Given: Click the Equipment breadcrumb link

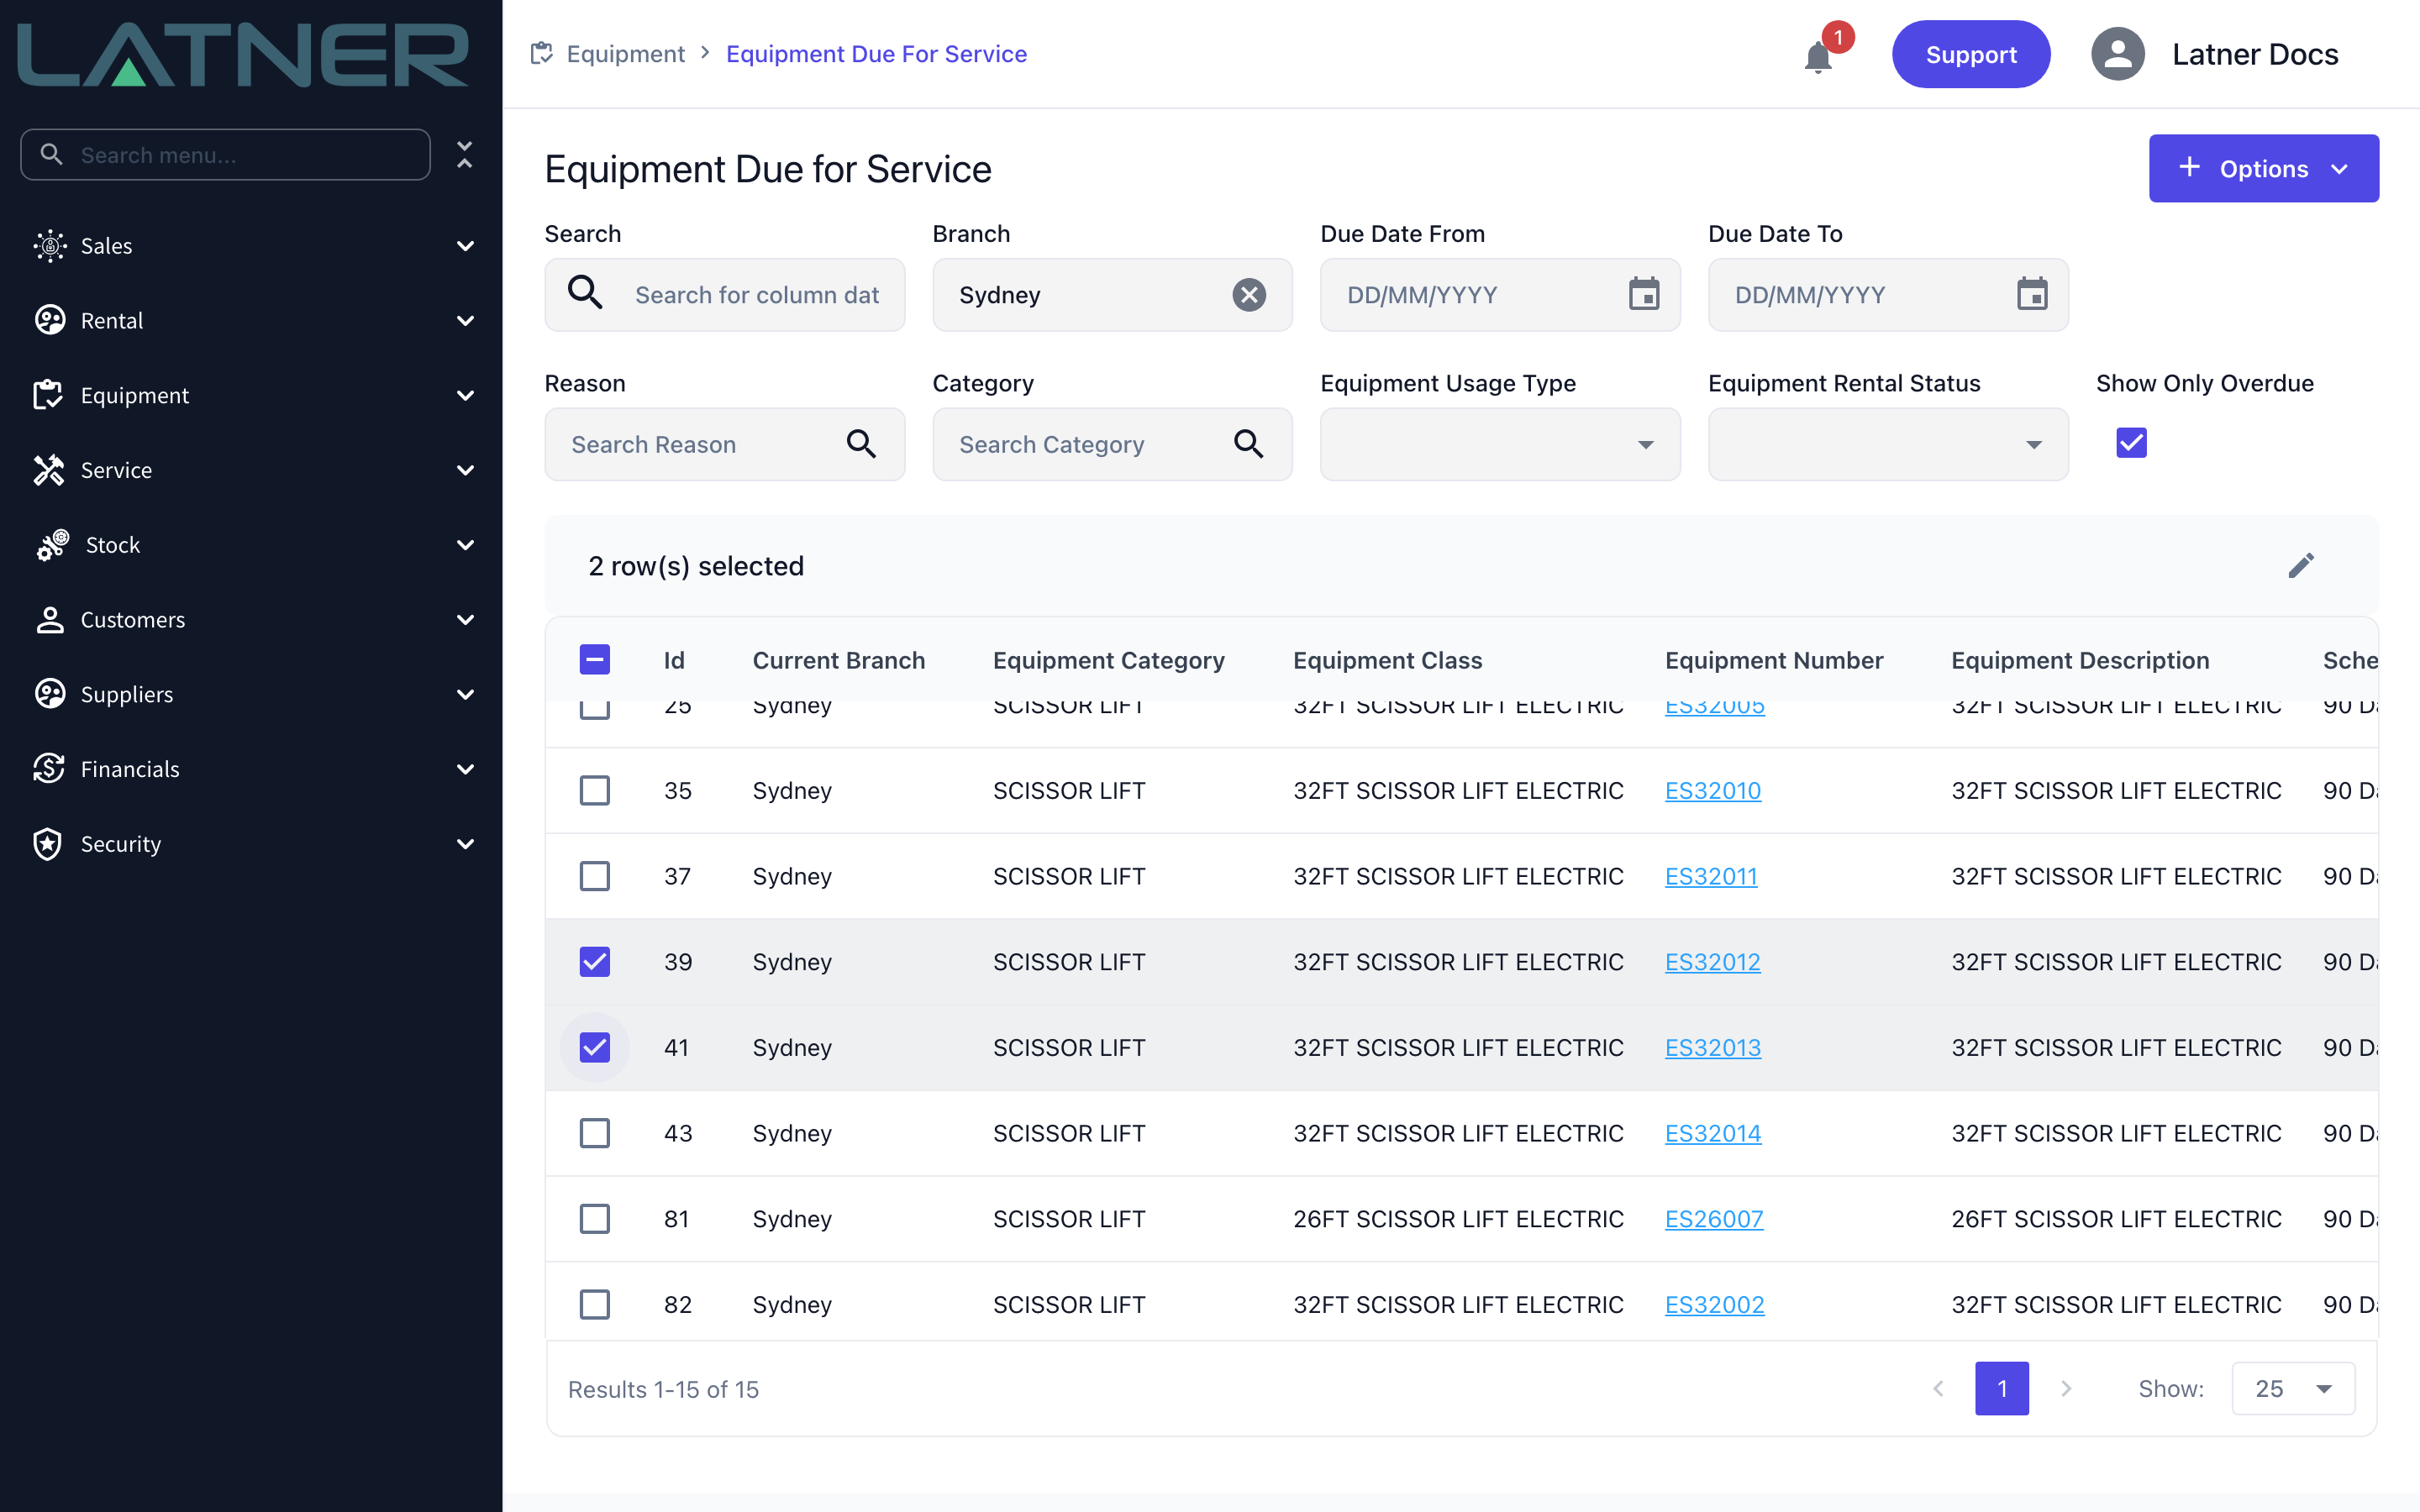Looking at the screenshot, I should tap(625, 53).
